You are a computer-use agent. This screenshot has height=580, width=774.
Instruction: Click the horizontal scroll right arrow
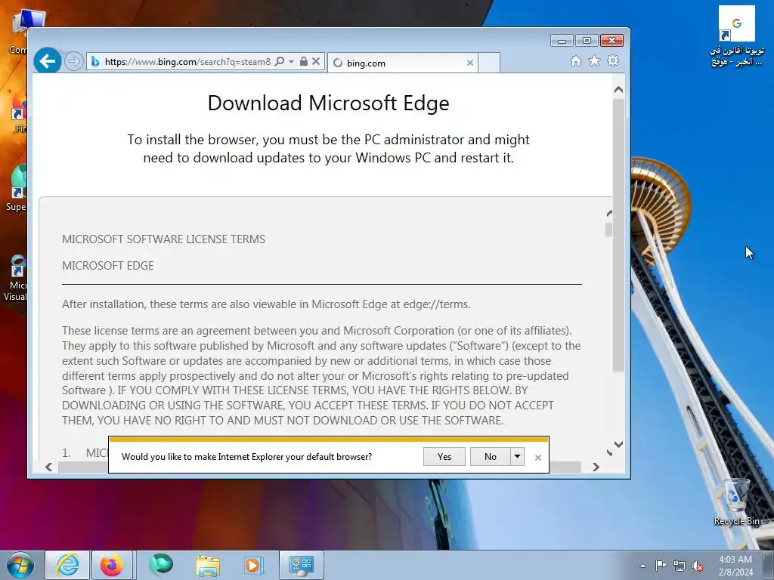(x=596, y=467)
